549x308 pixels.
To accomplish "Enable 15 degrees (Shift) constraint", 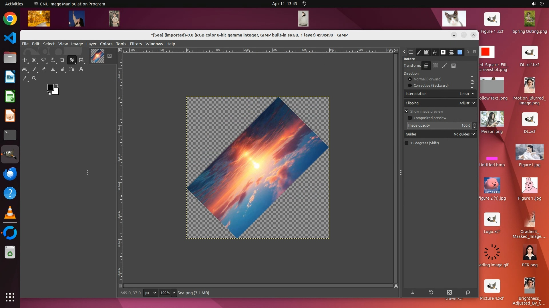I will [406, 143].
